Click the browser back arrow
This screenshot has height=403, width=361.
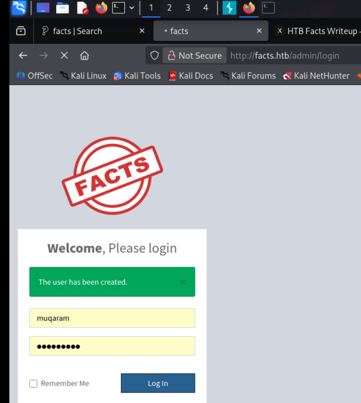[x=23, y=56]
